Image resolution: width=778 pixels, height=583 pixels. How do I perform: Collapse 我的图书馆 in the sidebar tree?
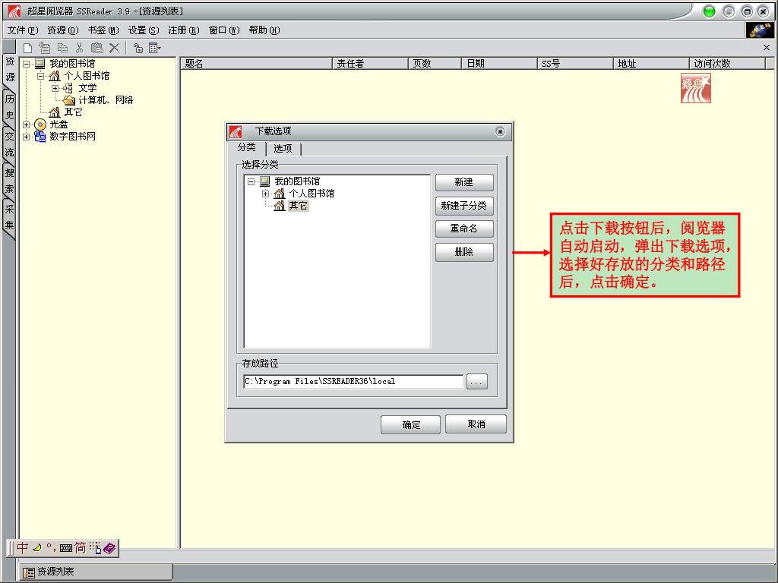point(27,64)
